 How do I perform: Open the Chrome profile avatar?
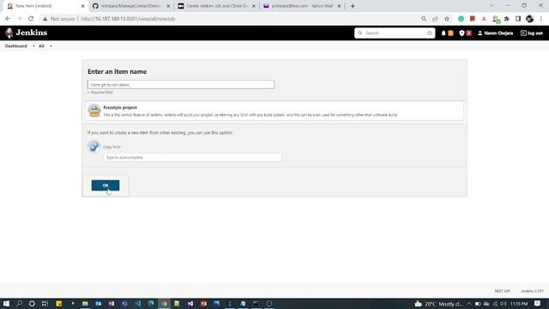530,19
